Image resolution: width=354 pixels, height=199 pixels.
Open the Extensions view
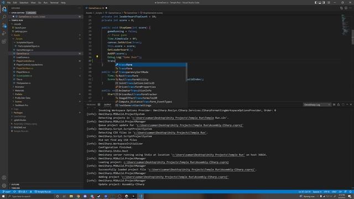coord(4,41)
